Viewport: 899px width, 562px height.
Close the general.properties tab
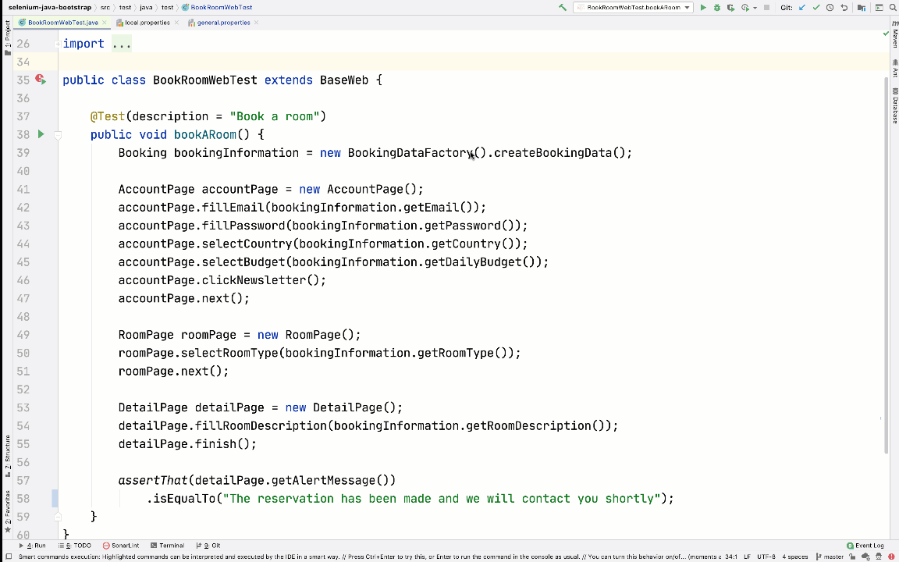pos(256,23)
